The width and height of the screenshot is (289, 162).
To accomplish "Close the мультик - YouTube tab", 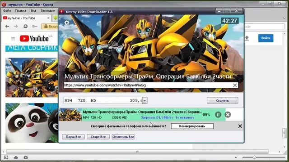I will click(x=48, y=18).
